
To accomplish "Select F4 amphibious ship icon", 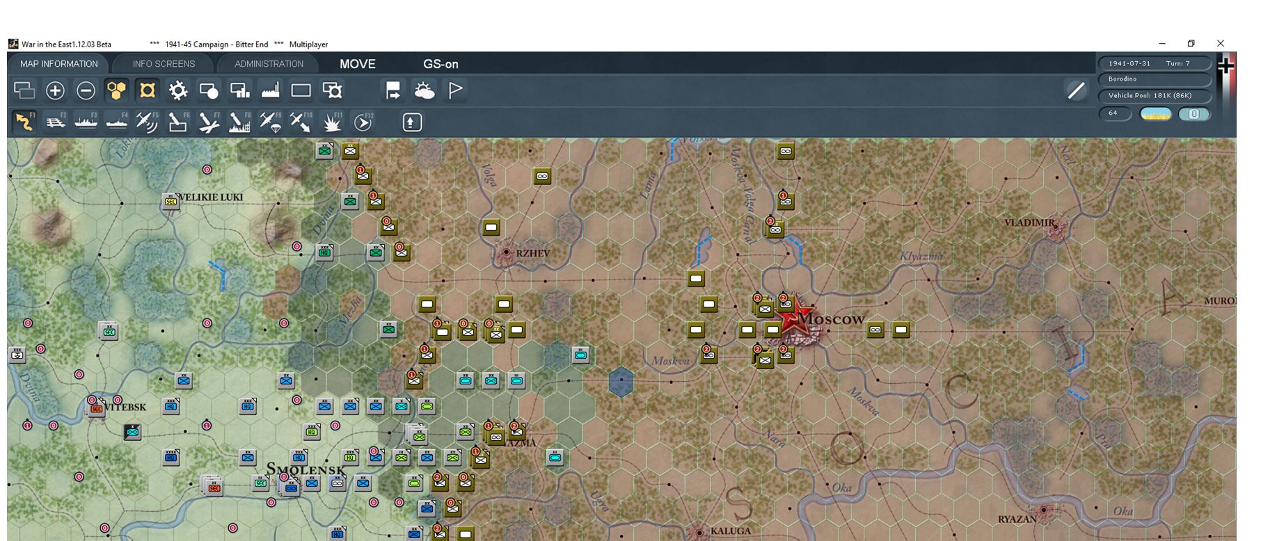I will (x=116, y=122).
